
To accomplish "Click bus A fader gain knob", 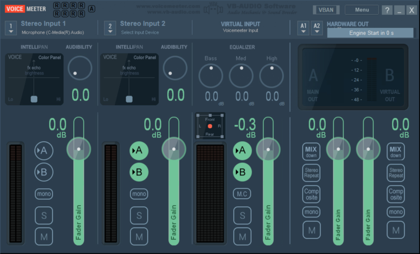I will [338, 149].
